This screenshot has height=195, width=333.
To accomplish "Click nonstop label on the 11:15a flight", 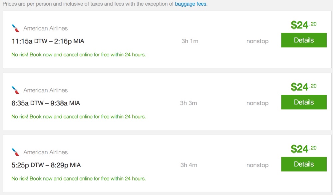I will [x=257, y=41].
